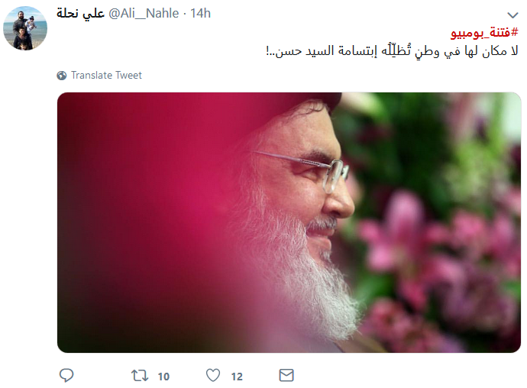Open the red Arabic hashtag link
This screenshot has width=527, height=388.
pyautogui.click(x=484, y=33)
